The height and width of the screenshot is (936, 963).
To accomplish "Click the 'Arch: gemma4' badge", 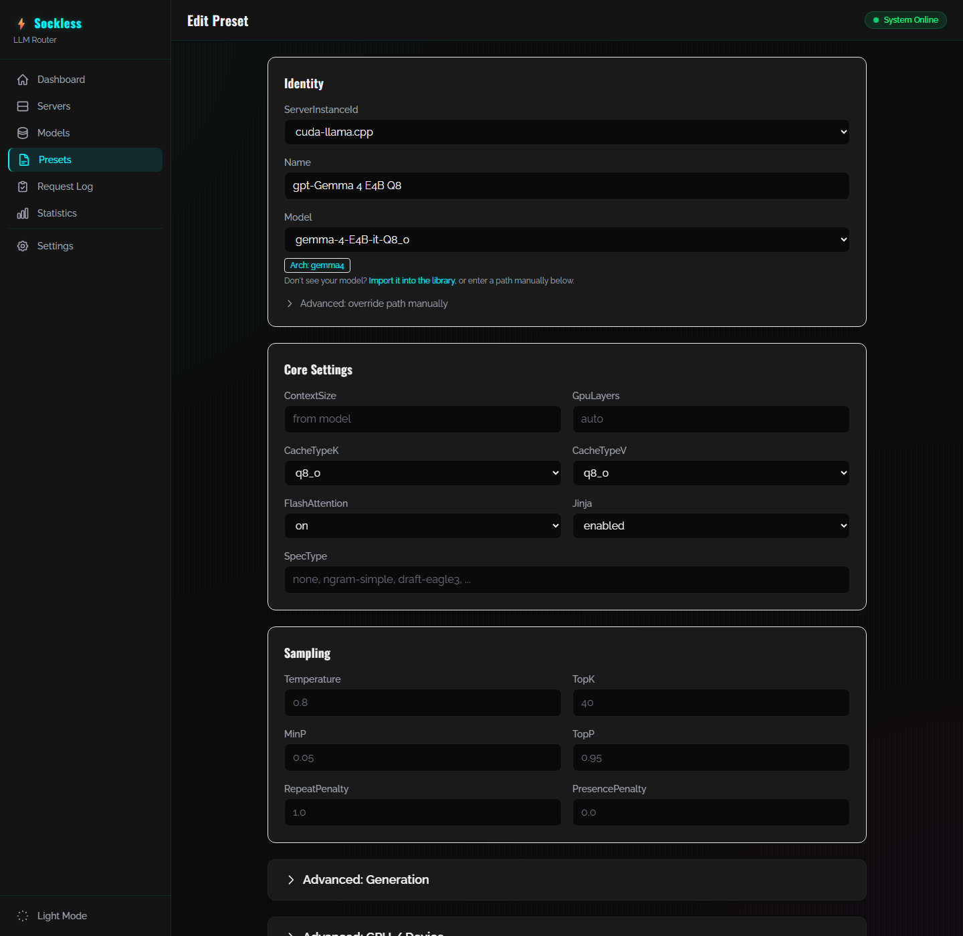I will (317, 265).
